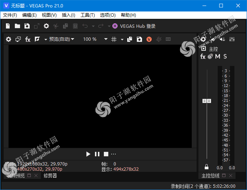Open master automation settings icon
Image resolution: width=247 pixels, height=190 pixels.
[210, 56]
